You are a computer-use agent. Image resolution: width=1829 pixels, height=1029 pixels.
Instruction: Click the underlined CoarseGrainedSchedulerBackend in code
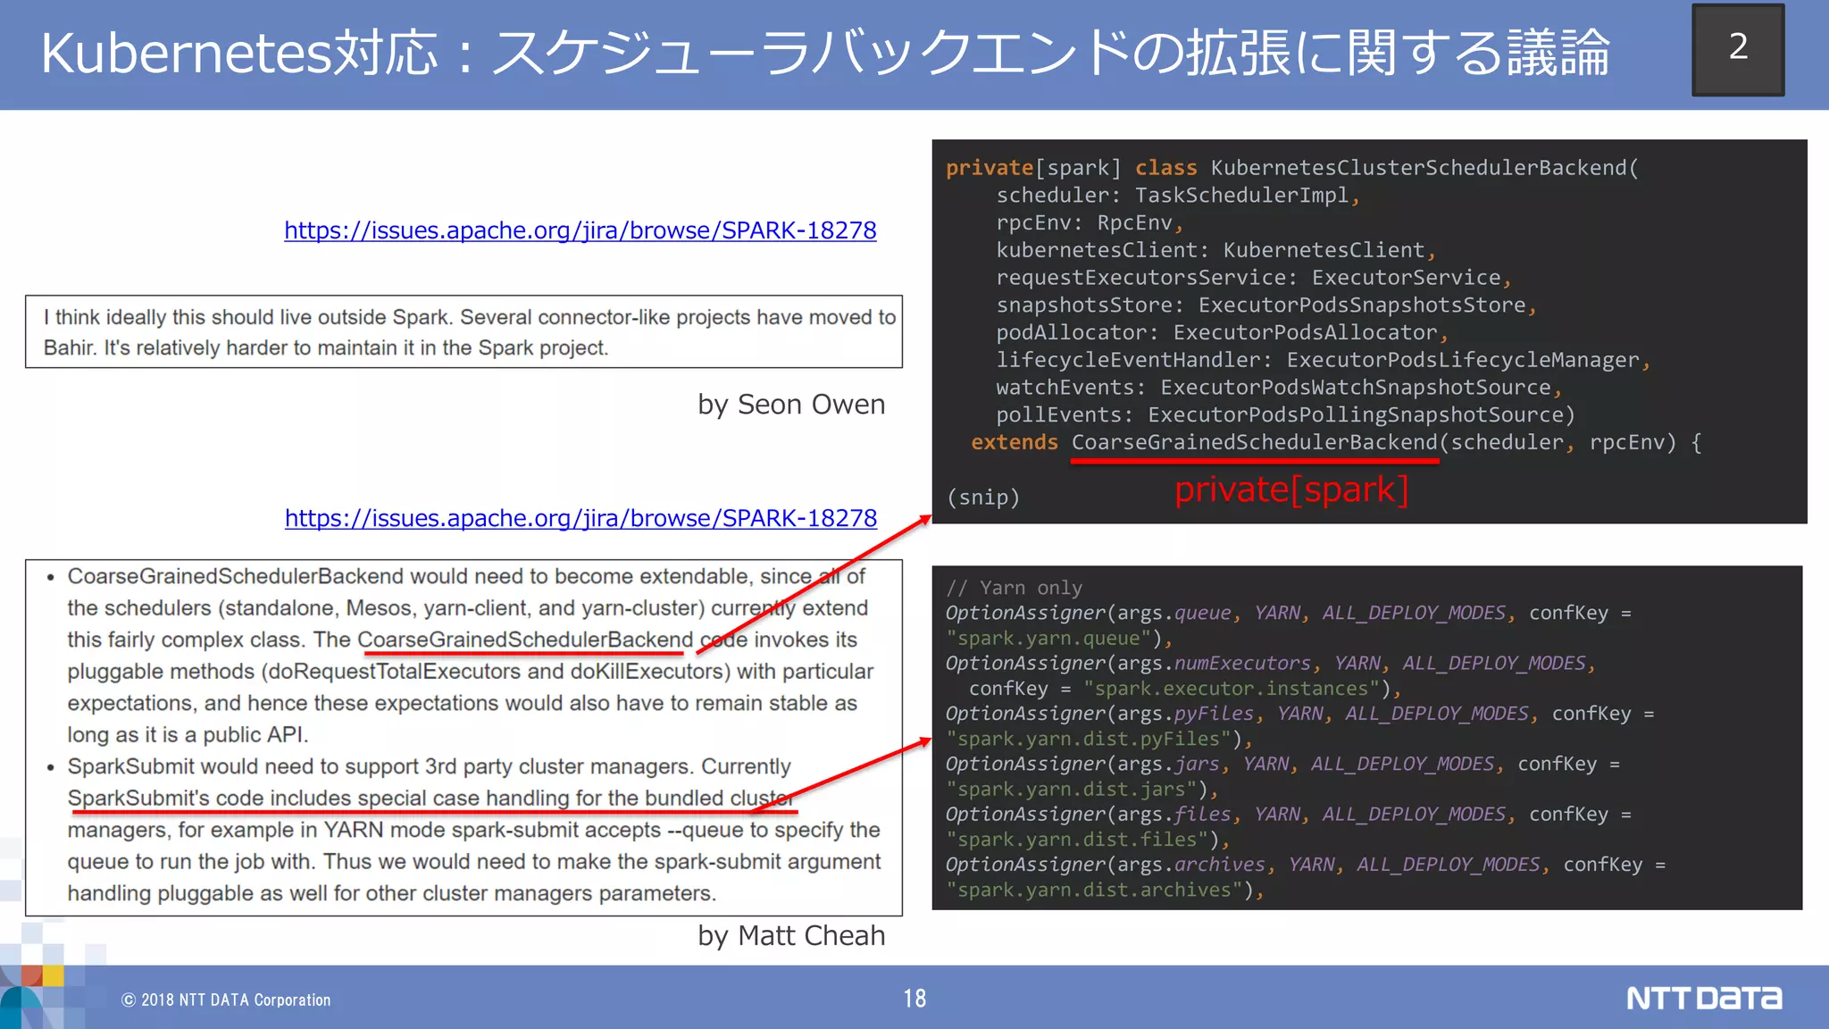coord(1254,442)
